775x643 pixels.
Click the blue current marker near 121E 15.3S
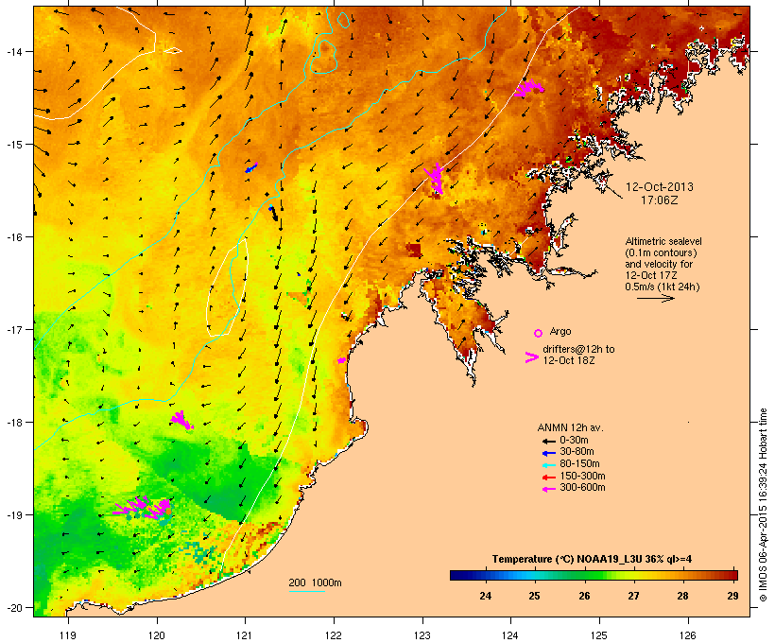tap(251, 167)
